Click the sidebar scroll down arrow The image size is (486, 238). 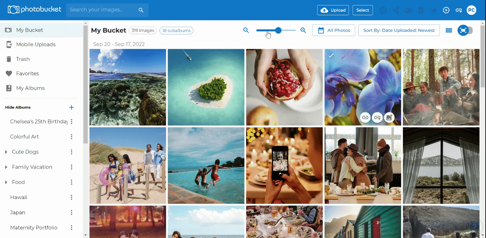tap(85, 235)
